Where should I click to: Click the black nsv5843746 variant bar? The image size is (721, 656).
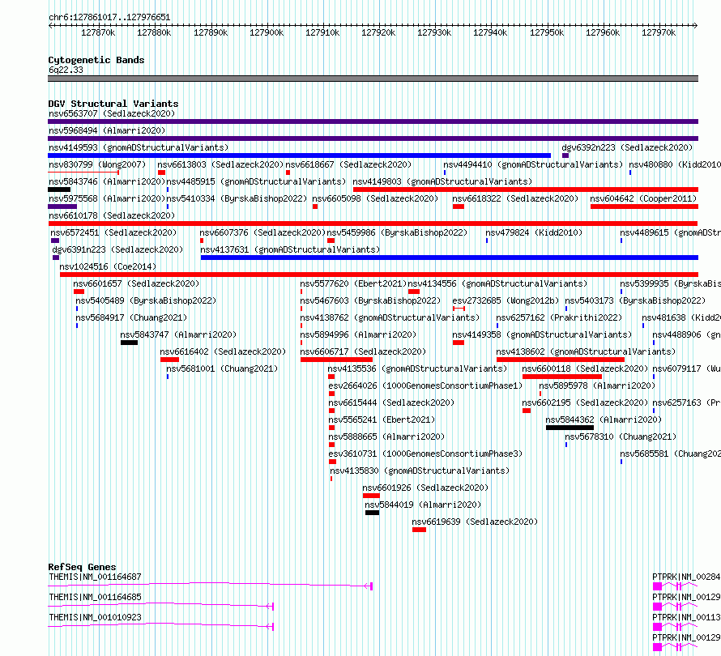59,190
